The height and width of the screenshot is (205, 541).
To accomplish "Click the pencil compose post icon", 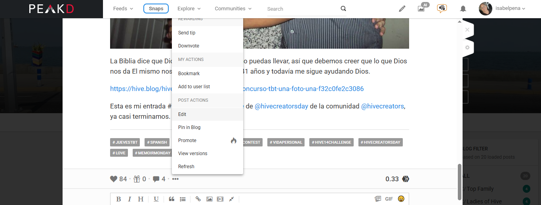I will 402,9.
